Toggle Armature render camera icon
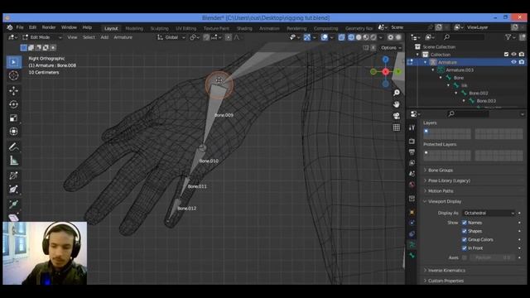The width and height of the screenshot is (530, 298). pyautogui.click(x=522, y=62)
